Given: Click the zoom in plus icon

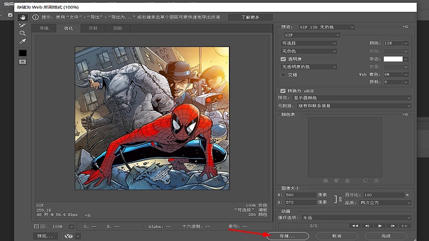Looking at the screenshot, I should coord(43,226).
